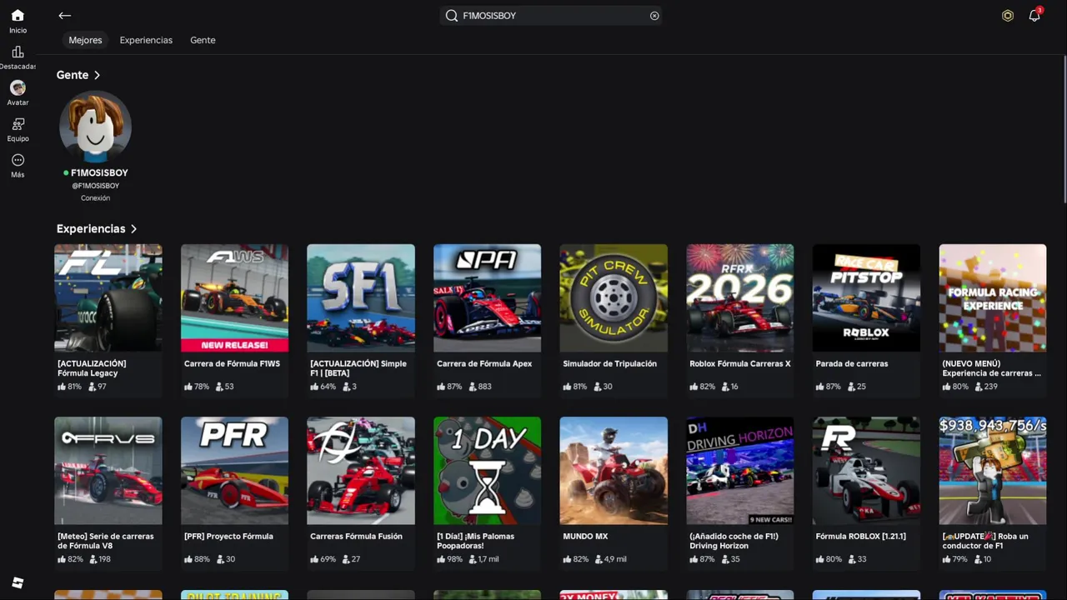Click '98%' rating on Palomas game
This screenshot has width=1067, height=600.
click(454, 559)
